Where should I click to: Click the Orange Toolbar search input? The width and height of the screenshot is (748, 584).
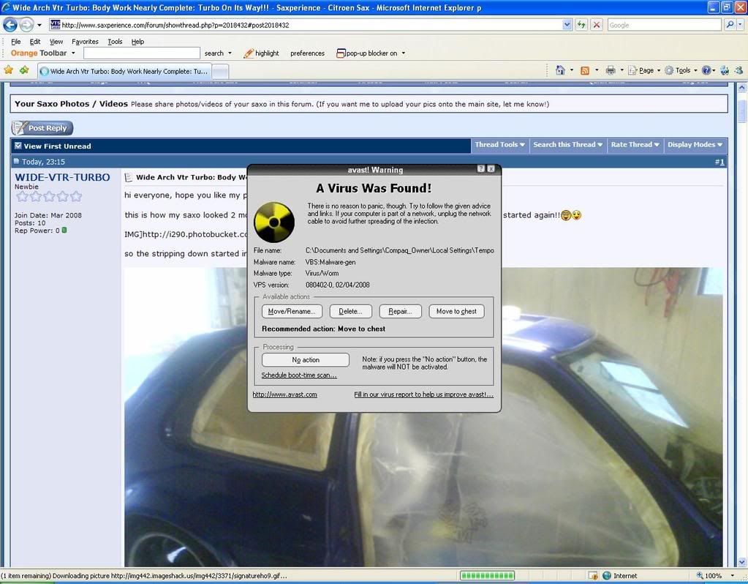(x=142, y=53)
